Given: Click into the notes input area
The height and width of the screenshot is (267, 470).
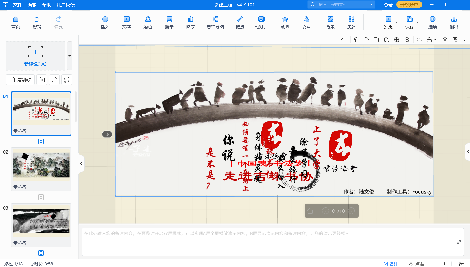Looking at the screenshot, I should 268,242.
